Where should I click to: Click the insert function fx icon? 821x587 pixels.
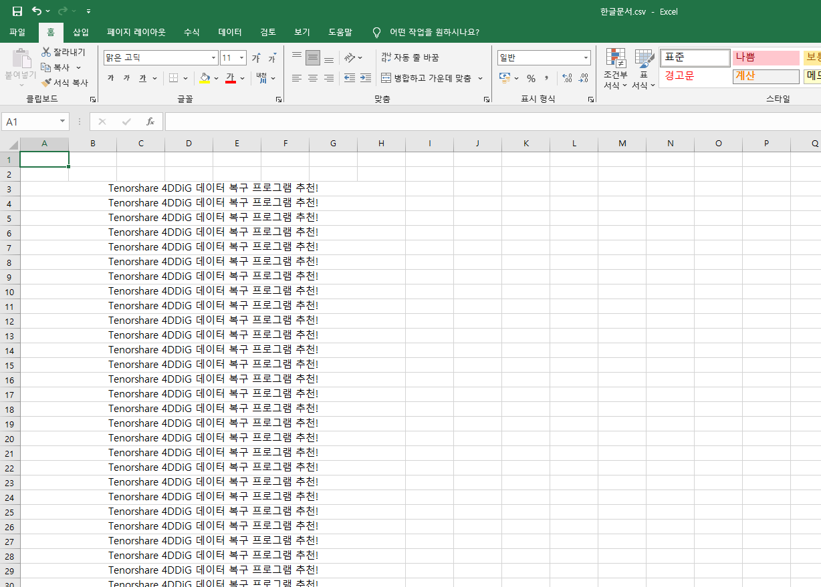click(x=150, y=122)
